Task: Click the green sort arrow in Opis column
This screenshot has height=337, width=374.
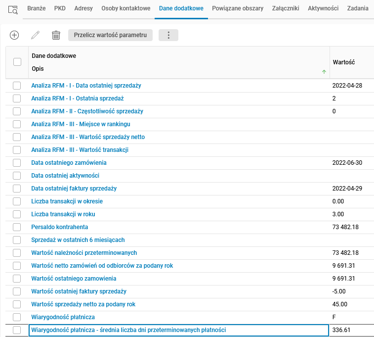Action: tap(324, 72)
